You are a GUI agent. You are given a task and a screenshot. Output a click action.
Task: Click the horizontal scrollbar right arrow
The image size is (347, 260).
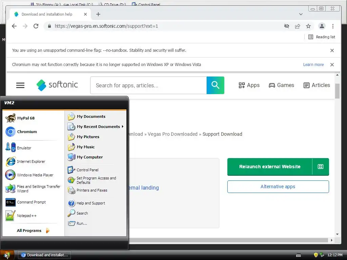pyautogui.click(x=331, y=240)
